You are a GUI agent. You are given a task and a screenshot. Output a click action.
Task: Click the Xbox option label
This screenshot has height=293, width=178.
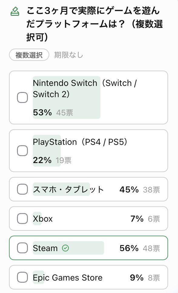(x=43, y=219)
